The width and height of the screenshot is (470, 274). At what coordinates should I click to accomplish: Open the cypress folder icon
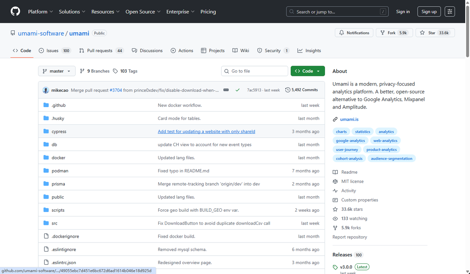pos(46,131)
